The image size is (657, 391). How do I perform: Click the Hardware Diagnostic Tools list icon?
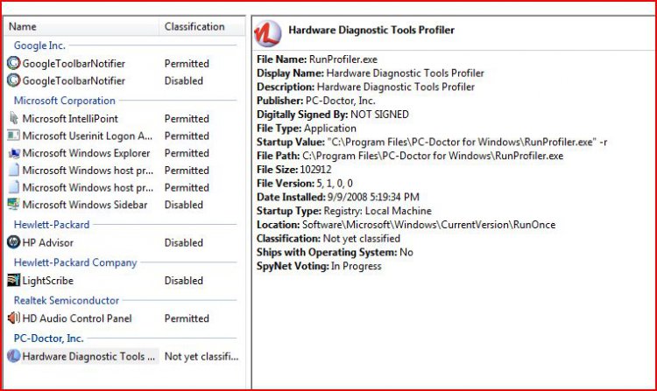coord(13,356)
